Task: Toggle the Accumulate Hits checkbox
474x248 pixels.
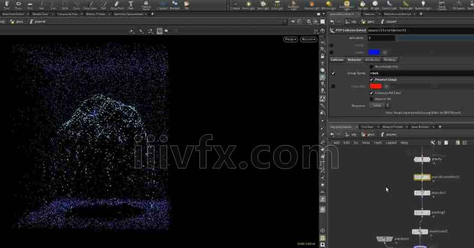Action: pyautogui.click(x=372, y=67)
